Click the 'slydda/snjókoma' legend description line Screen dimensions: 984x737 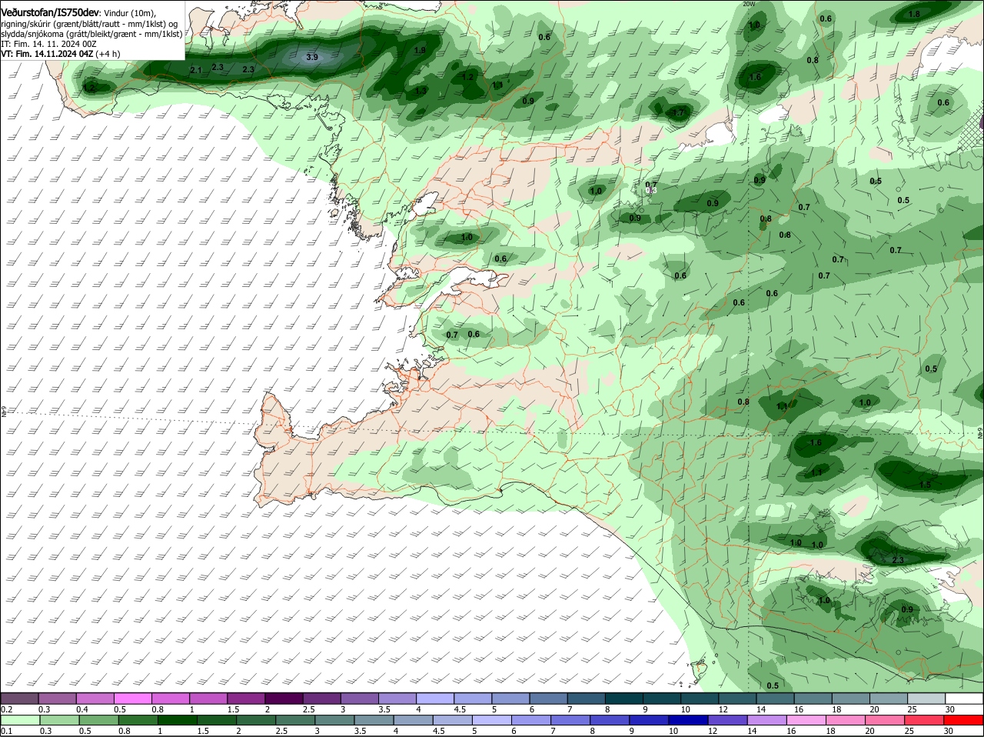click(91, 35)
